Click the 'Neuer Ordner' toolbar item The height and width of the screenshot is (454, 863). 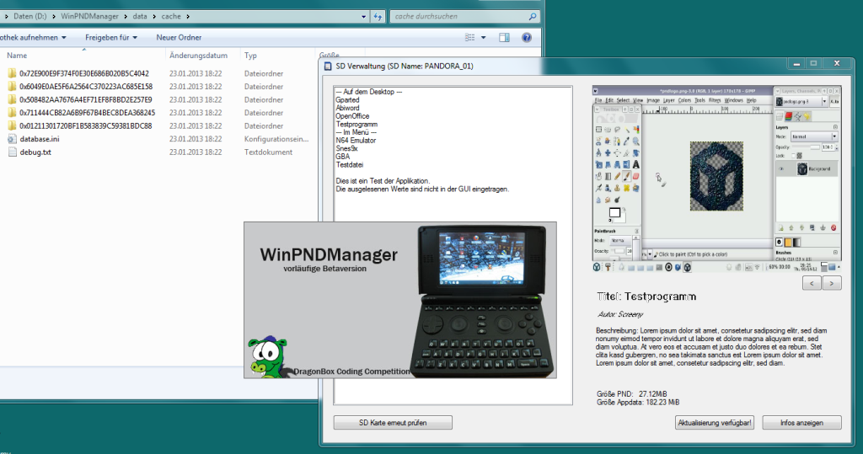coord(179,38)
